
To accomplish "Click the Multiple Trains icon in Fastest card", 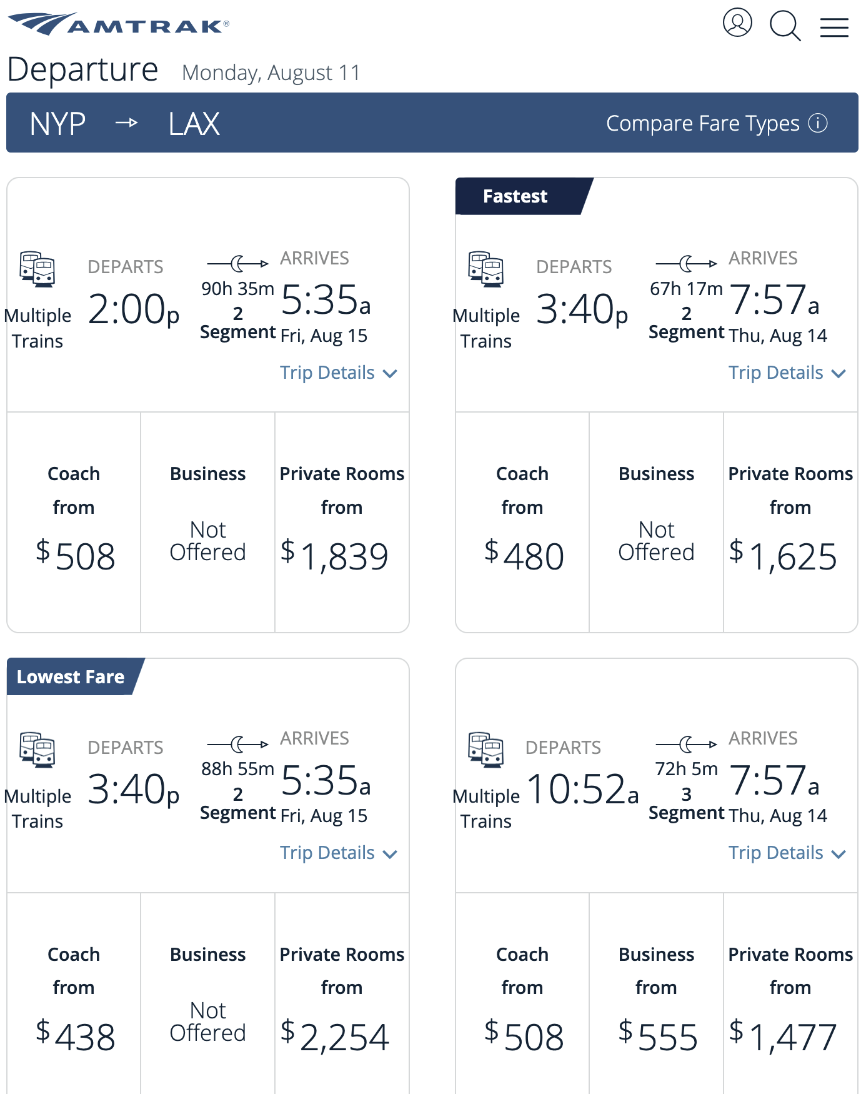I will tap(486, 269).
